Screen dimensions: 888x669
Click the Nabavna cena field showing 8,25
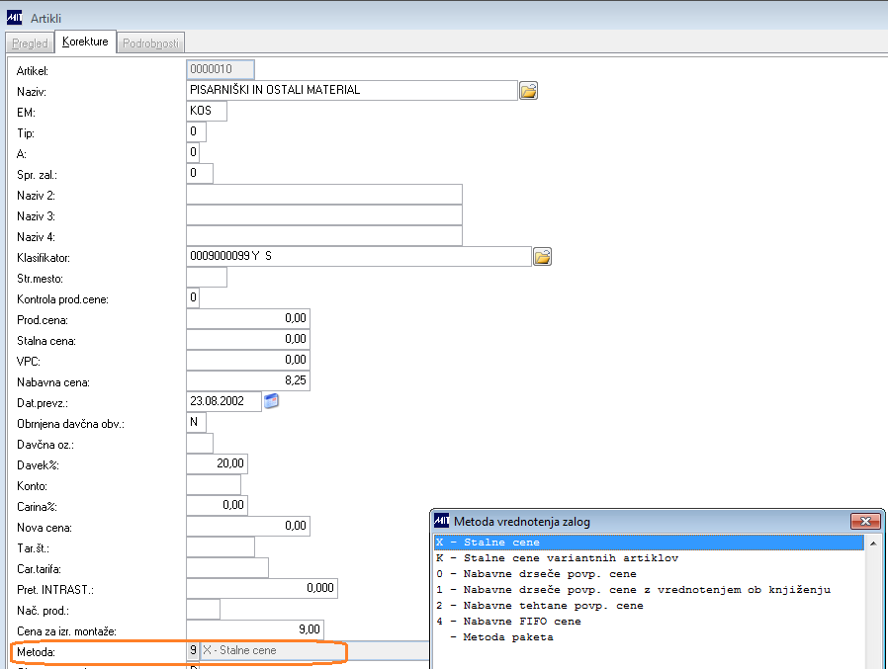click(248, 380)
